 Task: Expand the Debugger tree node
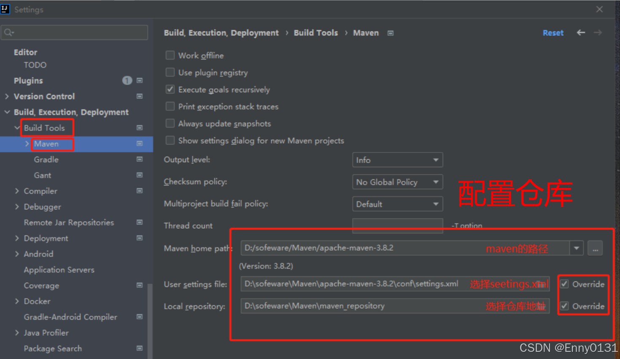(17, 206)
